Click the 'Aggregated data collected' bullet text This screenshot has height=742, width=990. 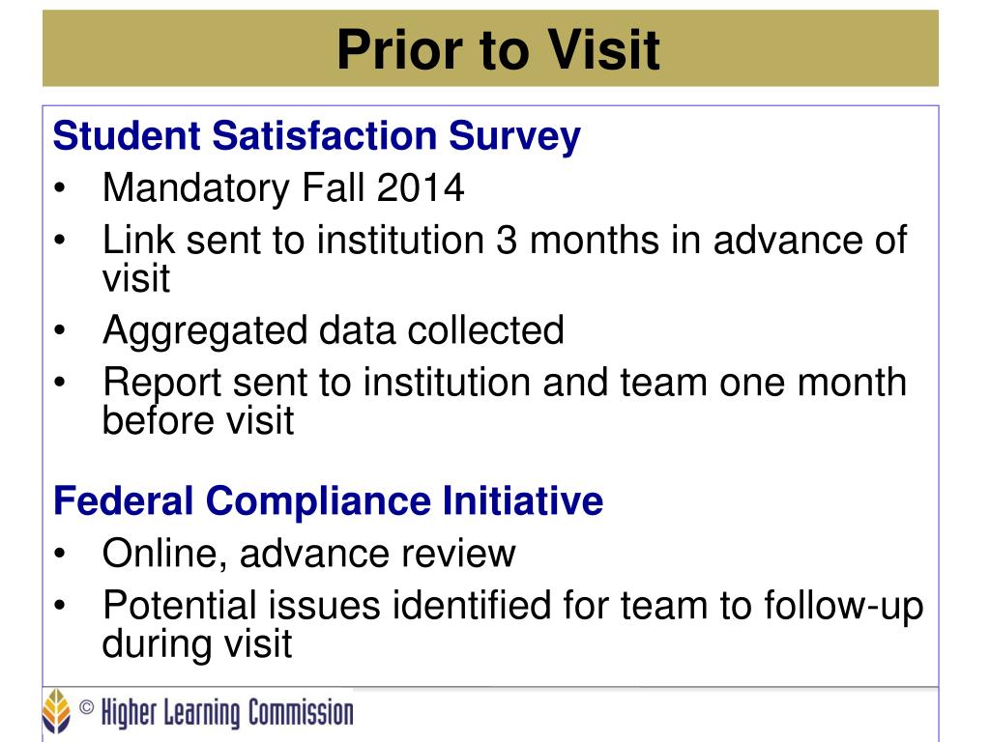[x=334, y=330]
